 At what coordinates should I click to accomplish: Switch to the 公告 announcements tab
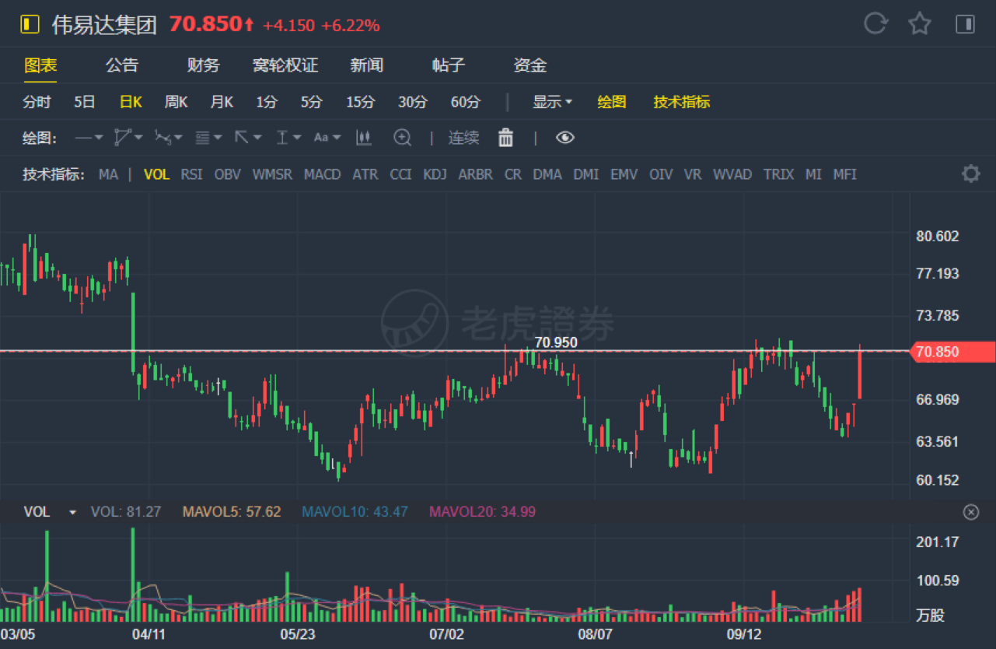122,65
